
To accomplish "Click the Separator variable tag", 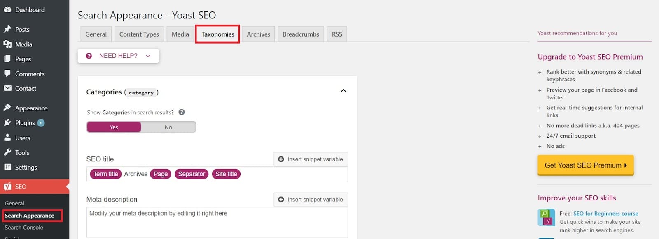I will (x=192, y=174).
